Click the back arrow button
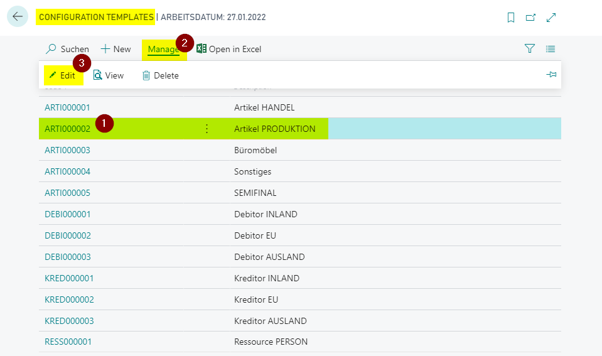This screenshot has height=356, width=602. [x=18, y=17]
